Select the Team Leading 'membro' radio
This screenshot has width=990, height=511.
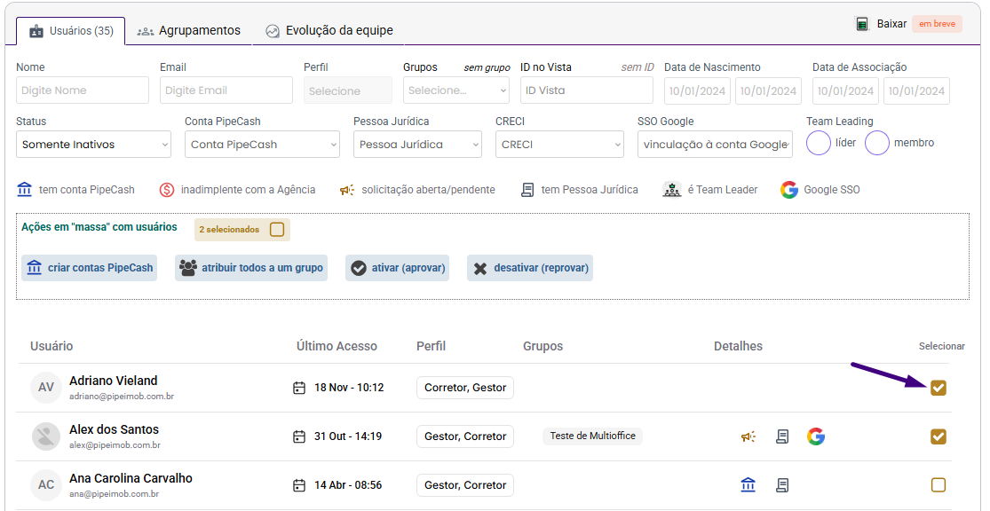coord(877,143)
